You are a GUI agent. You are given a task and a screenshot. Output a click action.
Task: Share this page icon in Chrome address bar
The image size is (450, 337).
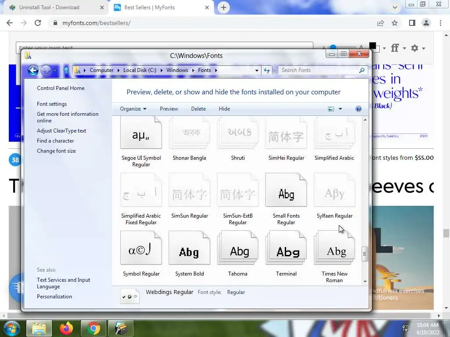[381, 23]
